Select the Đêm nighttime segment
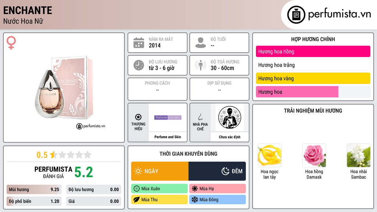The height and width of the screenshot is (212, 377). pos(217,171)
